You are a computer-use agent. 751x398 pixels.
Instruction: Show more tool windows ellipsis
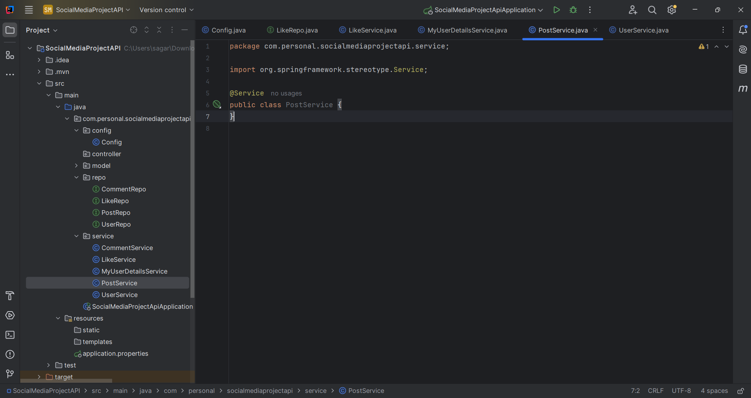(x=10, y=74)
